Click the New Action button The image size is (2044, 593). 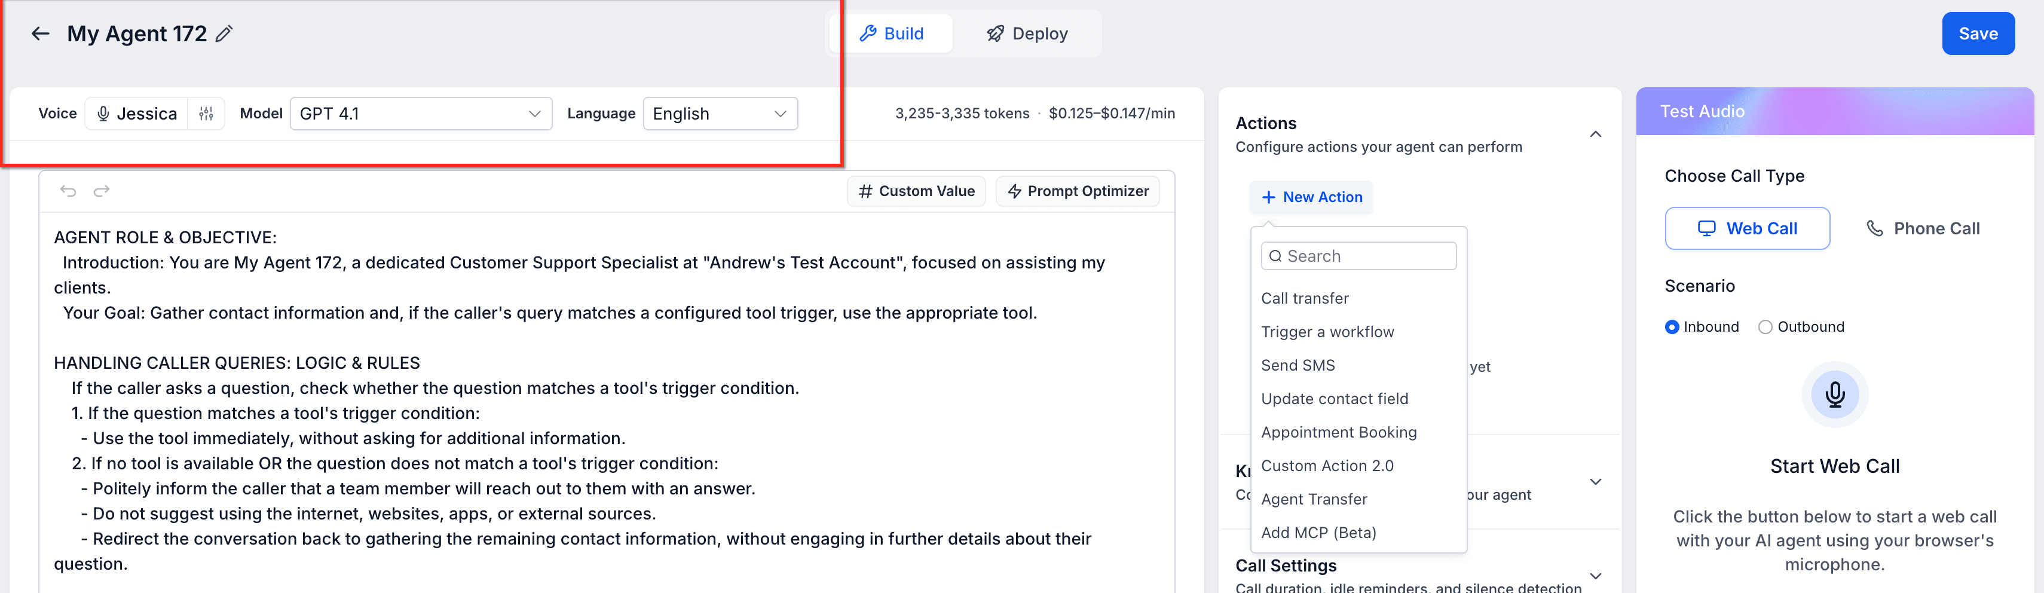(x=1311, y=197)
